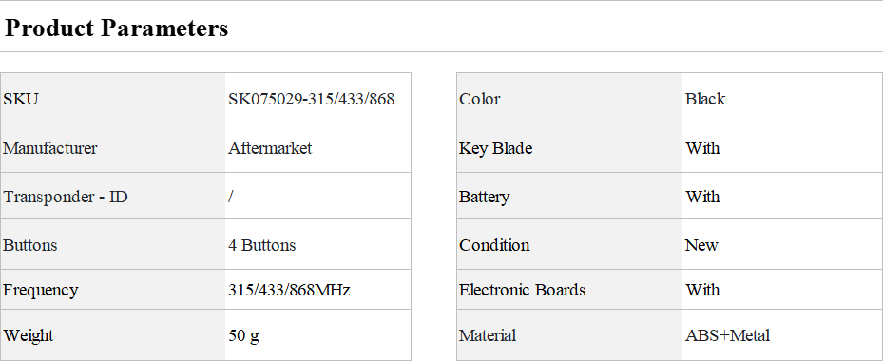Click the Weight label cell
The image size is (883, 361).
click(x=113, y=335)
